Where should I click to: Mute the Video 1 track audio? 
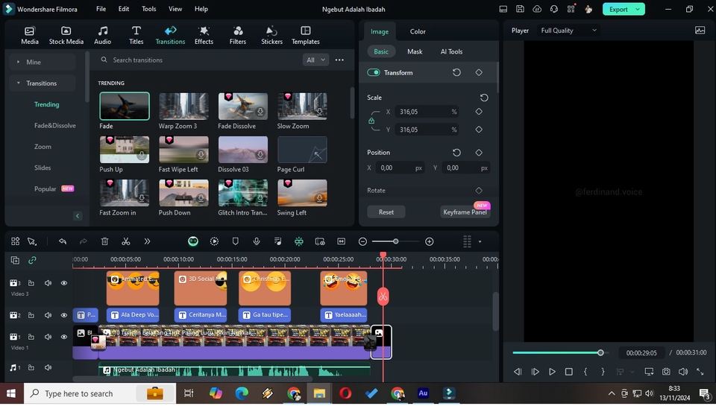click(48, 337)
